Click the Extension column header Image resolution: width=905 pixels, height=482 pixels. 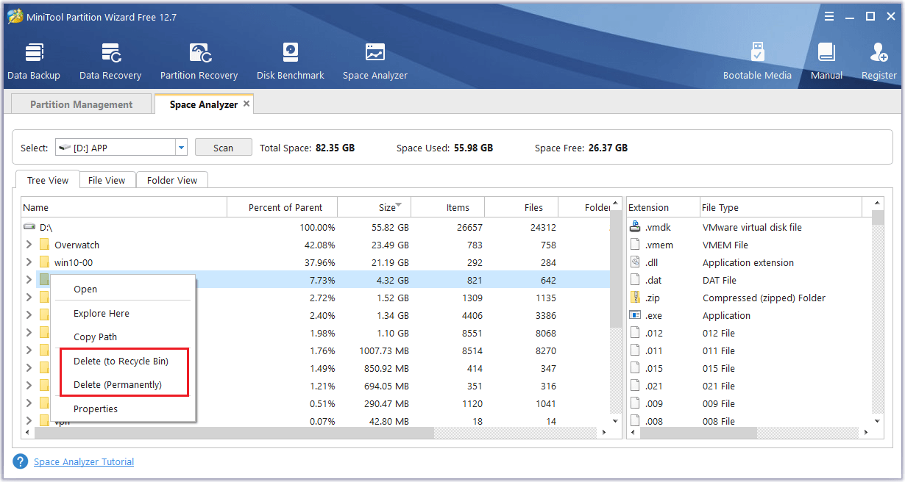coord(663,207)
